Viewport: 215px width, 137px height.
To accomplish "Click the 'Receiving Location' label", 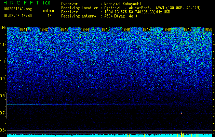I will [80, 8].
